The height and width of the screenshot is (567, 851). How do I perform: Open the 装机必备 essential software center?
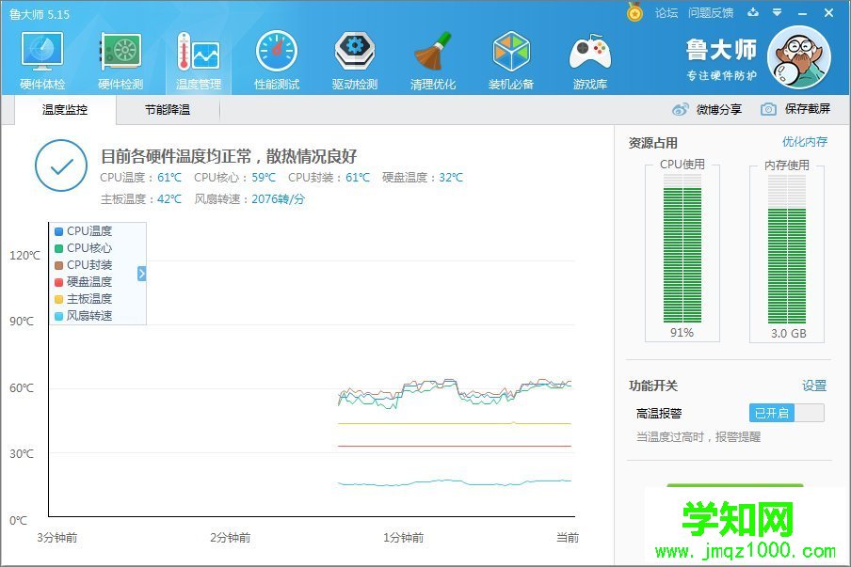[x=511, y=58]
